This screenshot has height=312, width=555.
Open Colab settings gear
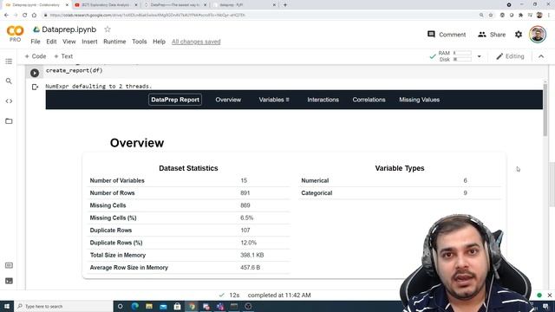(519, 35)
